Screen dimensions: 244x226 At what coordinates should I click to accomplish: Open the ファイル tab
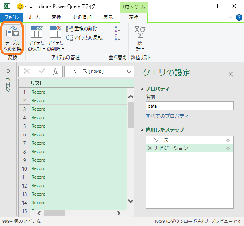(12, 17)
